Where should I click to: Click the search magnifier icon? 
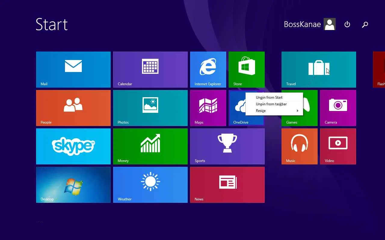click(x=365, y=25)
